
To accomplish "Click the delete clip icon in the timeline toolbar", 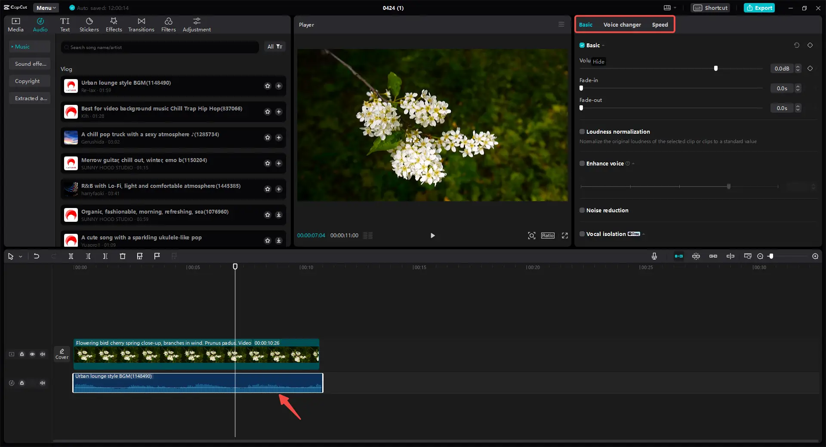I will click(123, 256).
